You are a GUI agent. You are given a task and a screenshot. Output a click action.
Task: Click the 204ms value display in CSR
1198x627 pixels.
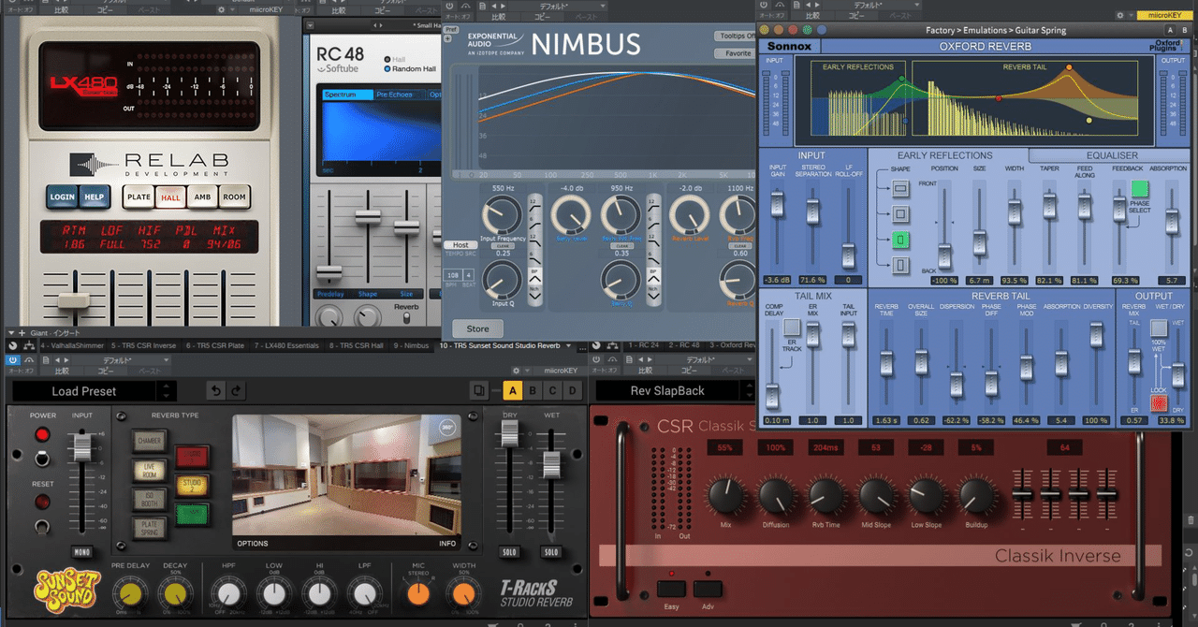(826, 448)
